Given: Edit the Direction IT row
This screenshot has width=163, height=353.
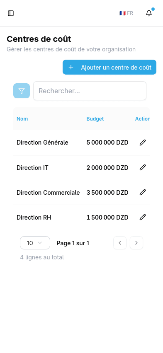Looking at the screenshot, I should [x=143, y=167].
